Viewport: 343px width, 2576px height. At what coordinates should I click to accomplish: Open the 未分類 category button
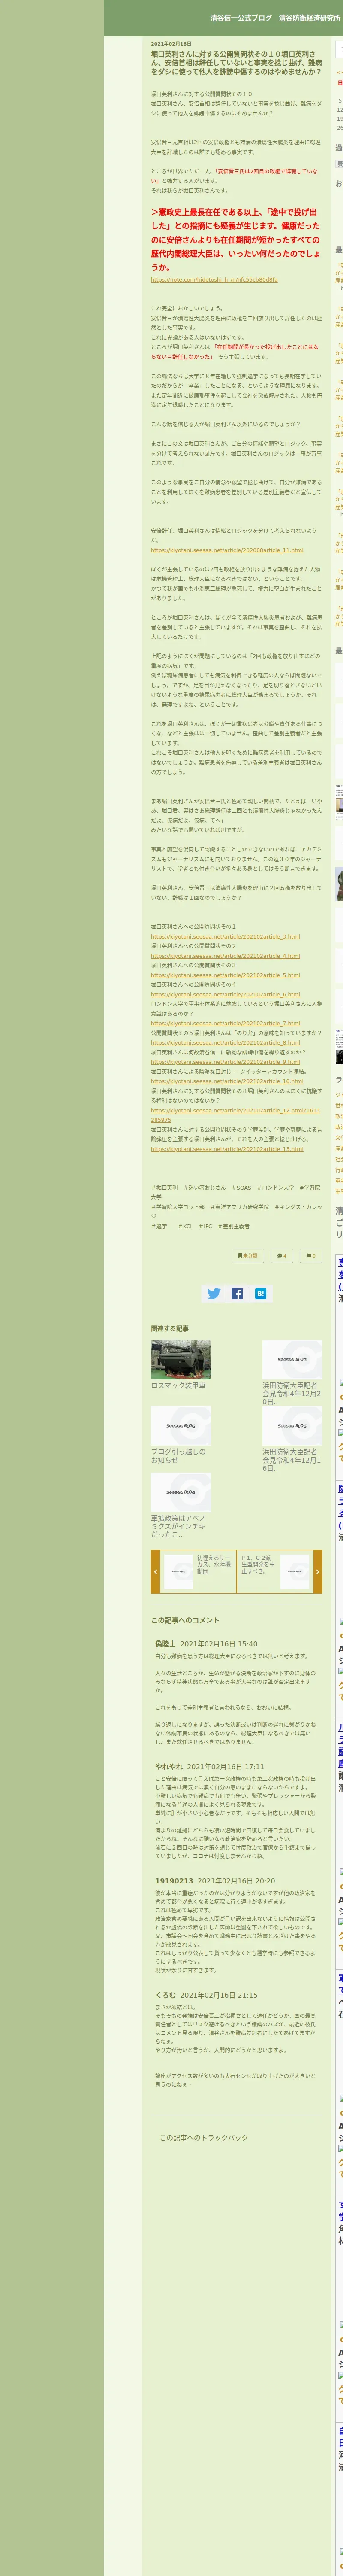coord(248,1256)
